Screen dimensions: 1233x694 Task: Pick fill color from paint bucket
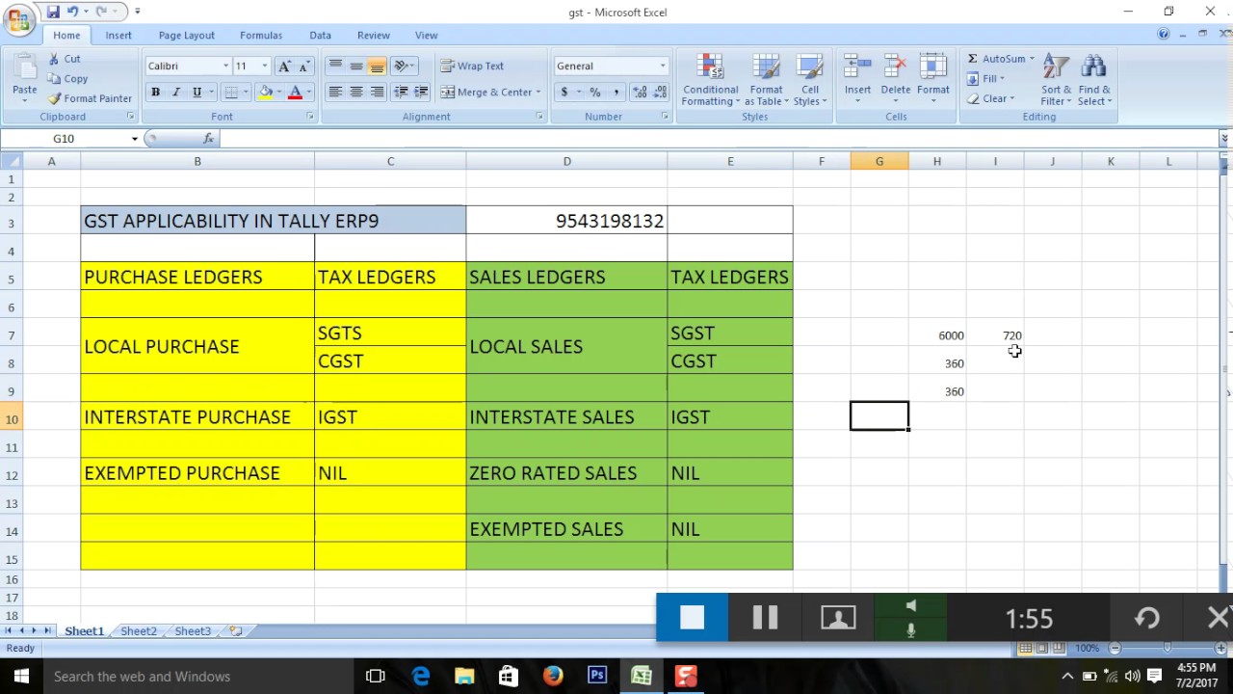(x=265, y=92)
